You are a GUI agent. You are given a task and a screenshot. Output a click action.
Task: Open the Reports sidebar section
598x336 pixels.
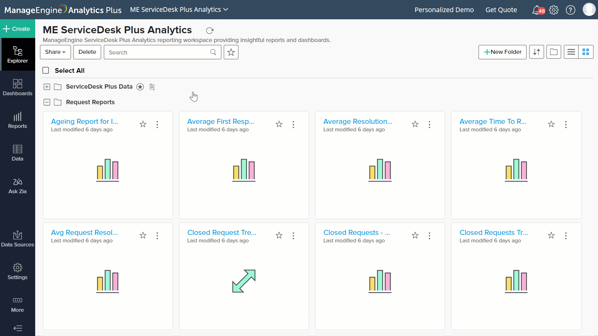pyautogui.click(x=17, y=120)
